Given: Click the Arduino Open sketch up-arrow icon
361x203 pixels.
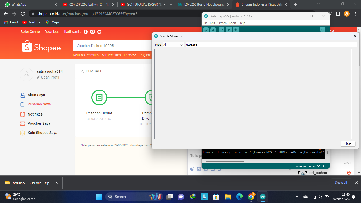Looking at the screenshot, I should point(229,30).
